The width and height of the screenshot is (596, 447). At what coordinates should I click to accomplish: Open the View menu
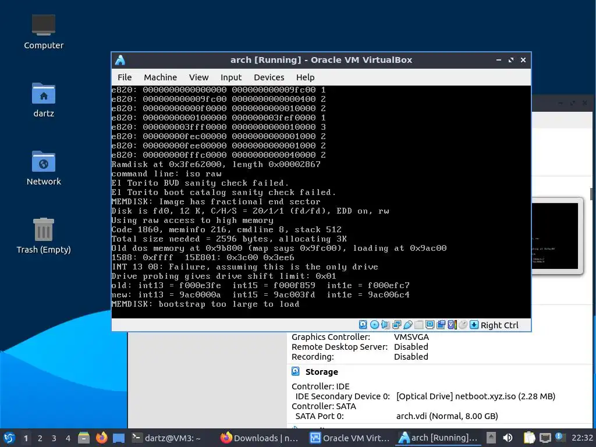199,77
